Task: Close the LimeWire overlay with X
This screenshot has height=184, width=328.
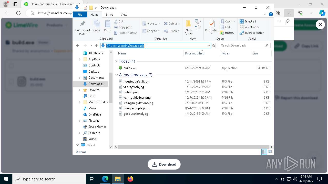Action: click(320, 25)
